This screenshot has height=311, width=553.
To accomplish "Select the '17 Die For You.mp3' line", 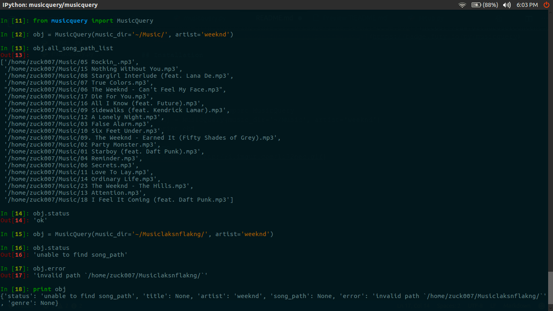I will [79, 96].
